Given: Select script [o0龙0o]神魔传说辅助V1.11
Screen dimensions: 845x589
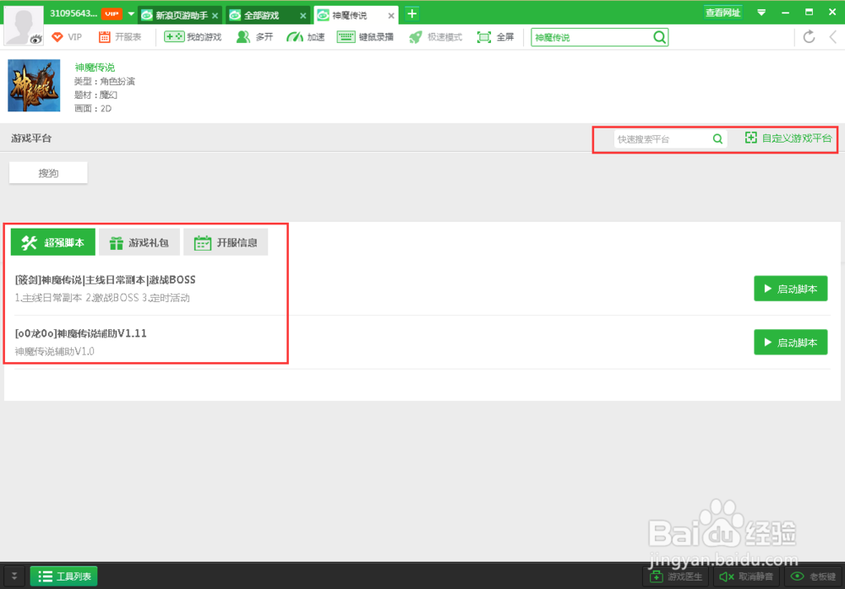Looking at the screenshot, I should click(81, 333).
